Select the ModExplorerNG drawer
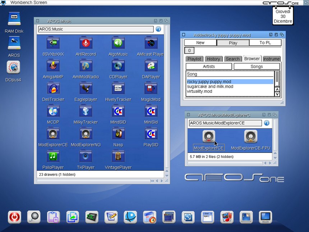This screenshot has width=309, height=232. (86, 133)
